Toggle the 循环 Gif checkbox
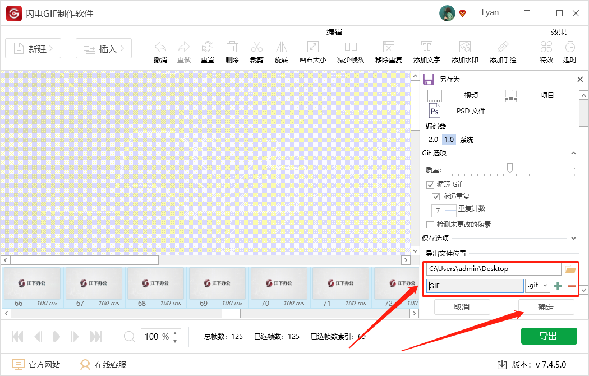The height and width of the screenshot is (376, 589). (430, 185)
